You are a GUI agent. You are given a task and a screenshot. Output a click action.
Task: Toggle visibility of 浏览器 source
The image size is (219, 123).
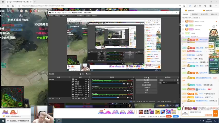coord(86,82)
